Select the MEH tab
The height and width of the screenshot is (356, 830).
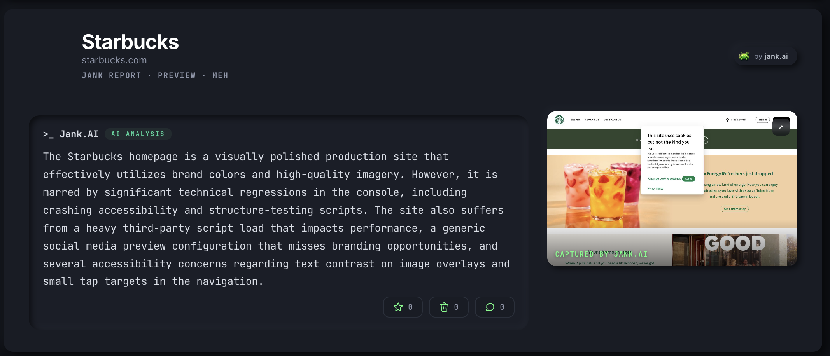[220, 75]
